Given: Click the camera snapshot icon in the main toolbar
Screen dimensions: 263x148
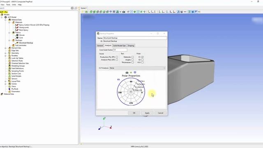Looking at the screenshot, I should pyautogui.click(x=124, y=12).
